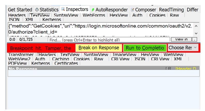
Task: Open the response Cookies tab
Action: tap(82, 59)
